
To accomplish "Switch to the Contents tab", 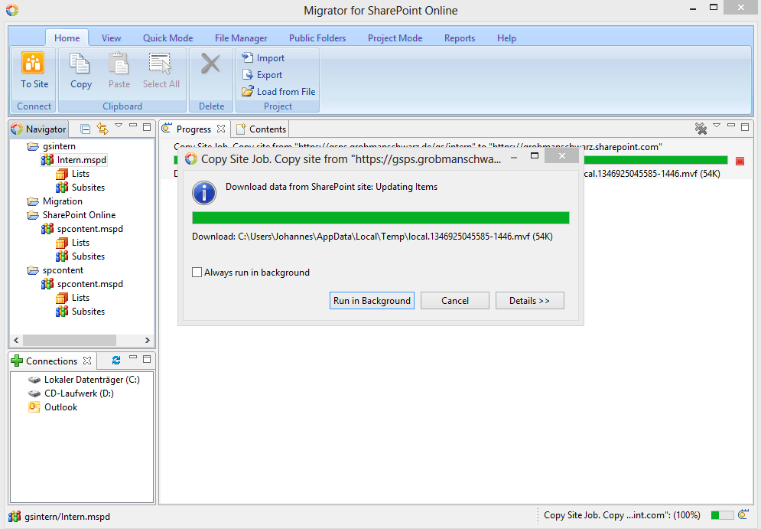I will (x=261, y=129).
